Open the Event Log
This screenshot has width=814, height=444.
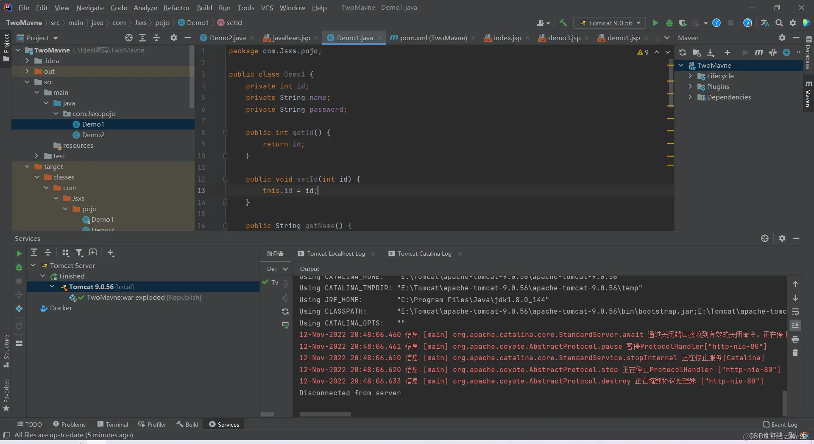[x=780, y=424]
